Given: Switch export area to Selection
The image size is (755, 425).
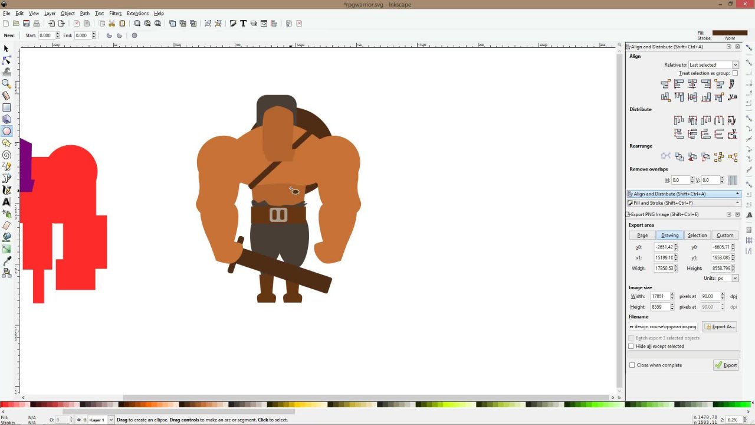Looking at the screenshot, I should [x=697, y=236].
